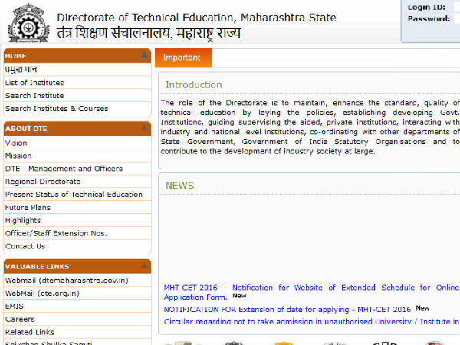Open Officer/Staff Extension Nos. link
The height and width of the screenshot is (345, 460).
(x=56, y=233)
